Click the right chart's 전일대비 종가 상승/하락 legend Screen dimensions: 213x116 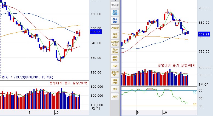tap(177, 66)
